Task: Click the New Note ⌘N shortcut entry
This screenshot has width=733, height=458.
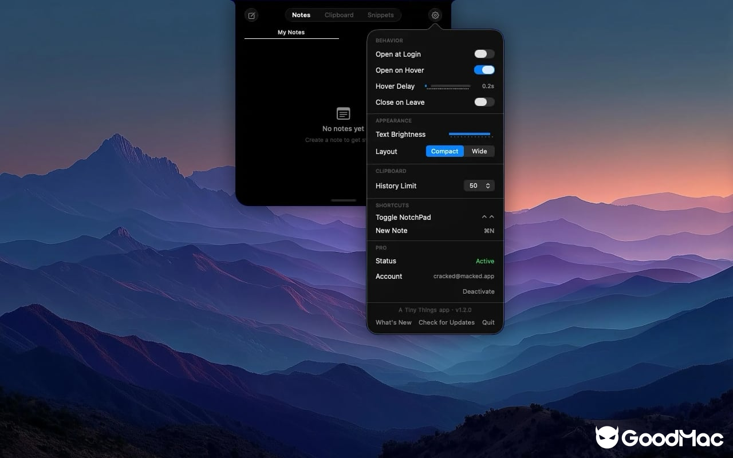Action: click(488, 231)
